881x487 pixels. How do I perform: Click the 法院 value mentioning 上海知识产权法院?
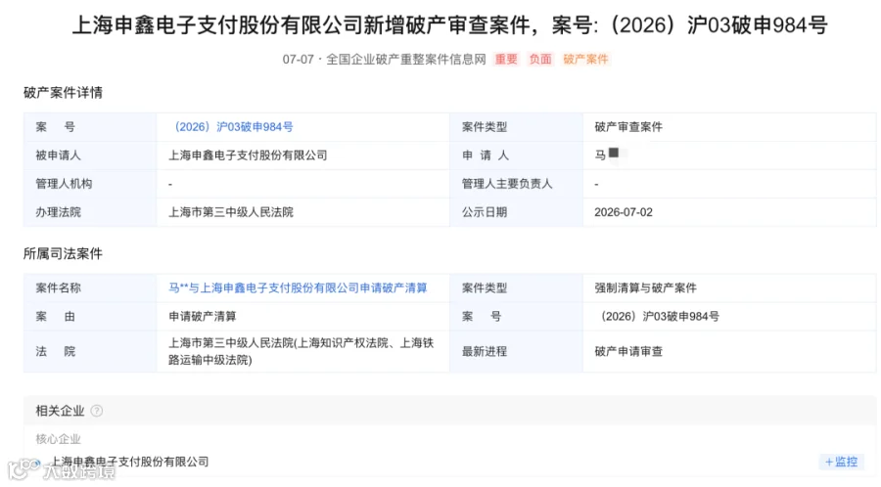tap(301, 351)
